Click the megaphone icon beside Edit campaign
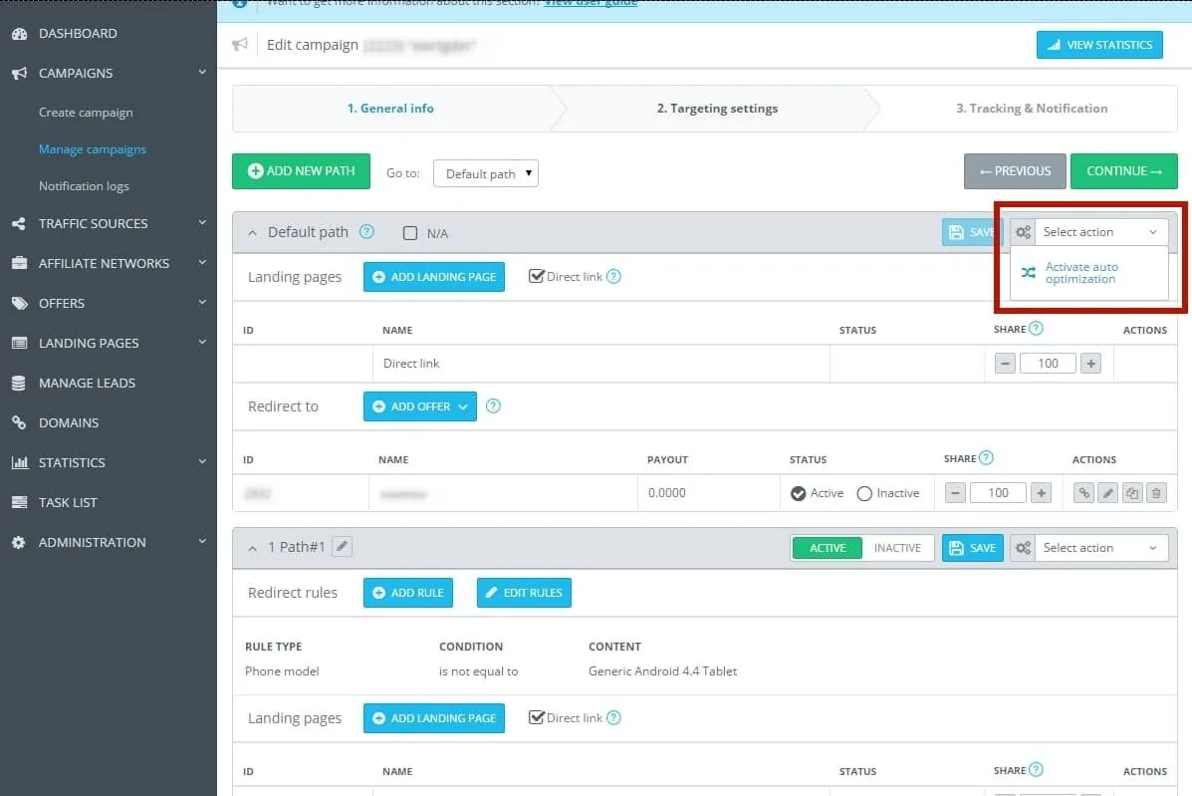Image resolution: width=1192 pixels, height=796 pixels. click(x=239, y=44)
